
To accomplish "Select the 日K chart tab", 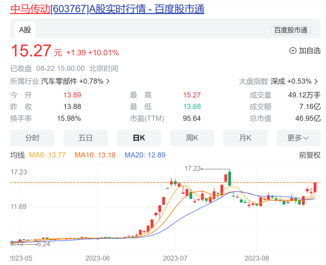I will coord(139,138).
